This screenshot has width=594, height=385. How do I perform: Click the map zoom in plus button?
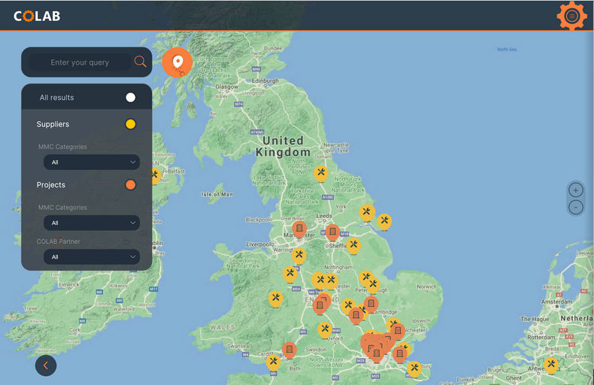click(575, 190)
